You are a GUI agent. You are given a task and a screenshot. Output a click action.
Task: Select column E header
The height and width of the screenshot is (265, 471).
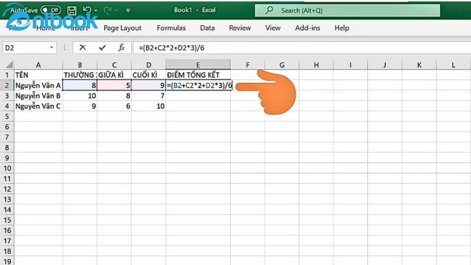point(198,65)
